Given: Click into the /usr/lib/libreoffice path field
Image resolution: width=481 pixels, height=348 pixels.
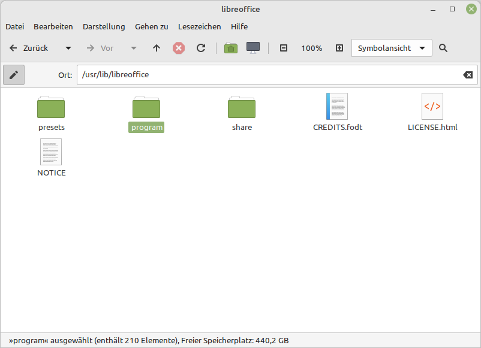Looking at the screenshot, I should pos(270,75).
